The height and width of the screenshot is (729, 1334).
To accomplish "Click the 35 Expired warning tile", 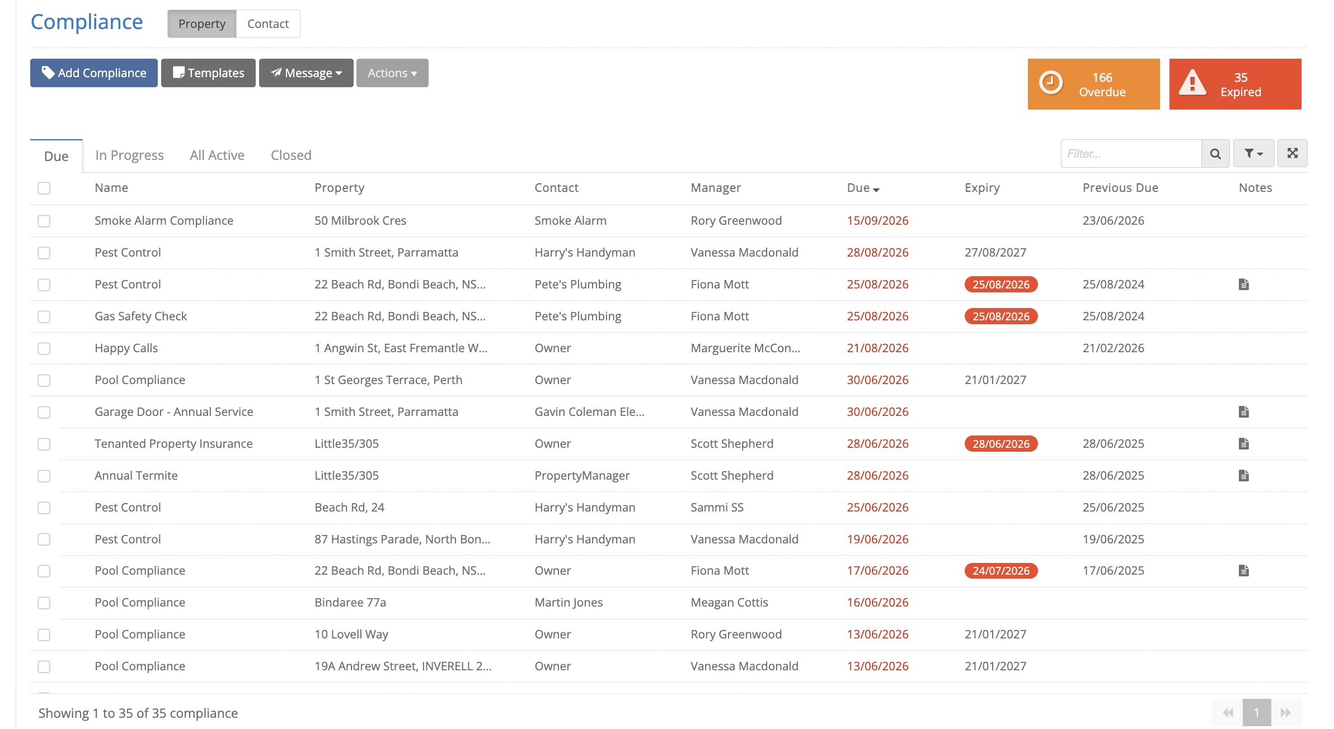I will (1235, 84).
